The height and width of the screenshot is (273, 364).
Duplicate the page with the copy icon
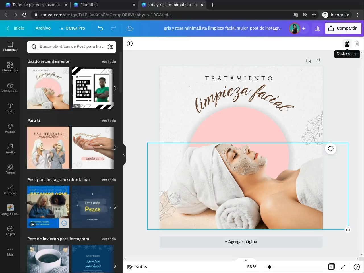(x=309, y=61)
